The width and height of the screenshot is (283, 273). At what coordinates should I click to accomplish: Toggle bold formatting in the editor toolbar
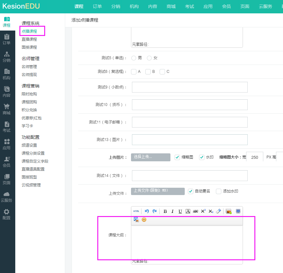point(165,211)
